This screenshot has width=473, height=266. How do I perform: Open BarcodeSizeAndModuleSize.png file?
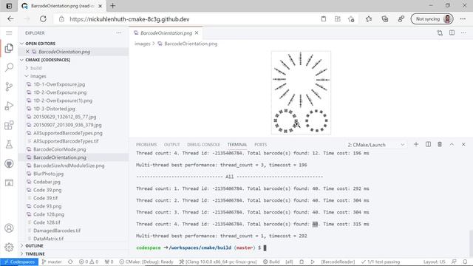69,166
